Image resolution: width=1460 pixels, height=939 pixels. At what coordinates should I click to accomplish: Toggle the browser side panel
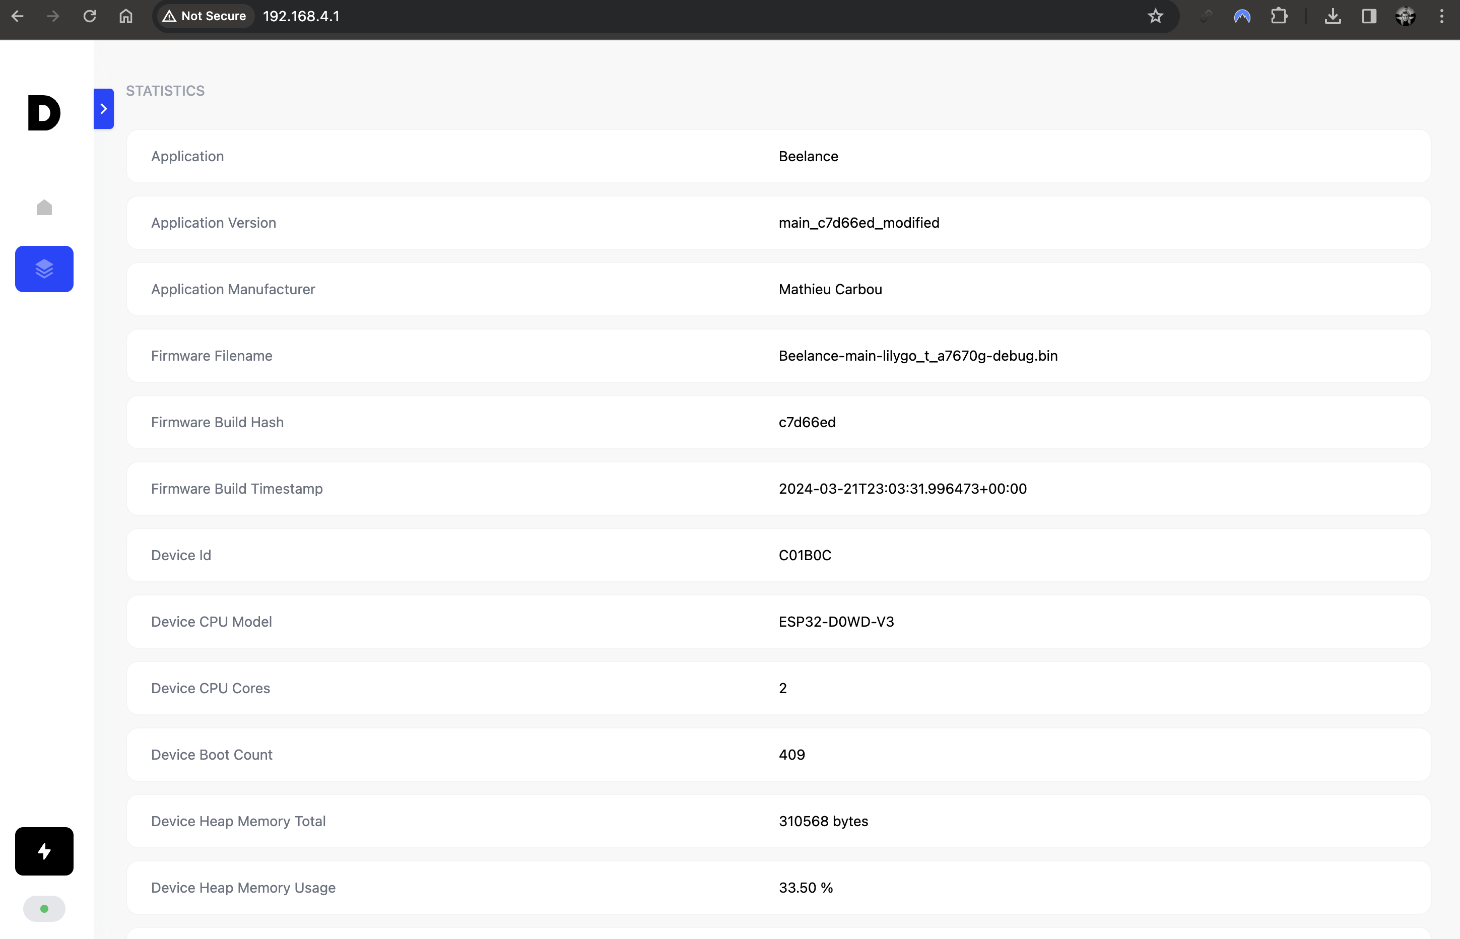pos(1369,17)
